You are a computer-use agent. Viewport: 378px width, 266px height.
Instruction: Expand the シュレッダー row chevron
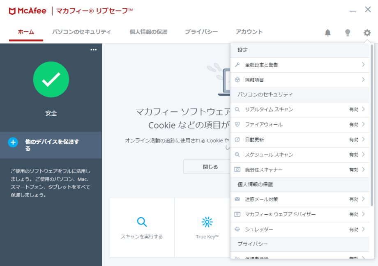tap(363, 229)
